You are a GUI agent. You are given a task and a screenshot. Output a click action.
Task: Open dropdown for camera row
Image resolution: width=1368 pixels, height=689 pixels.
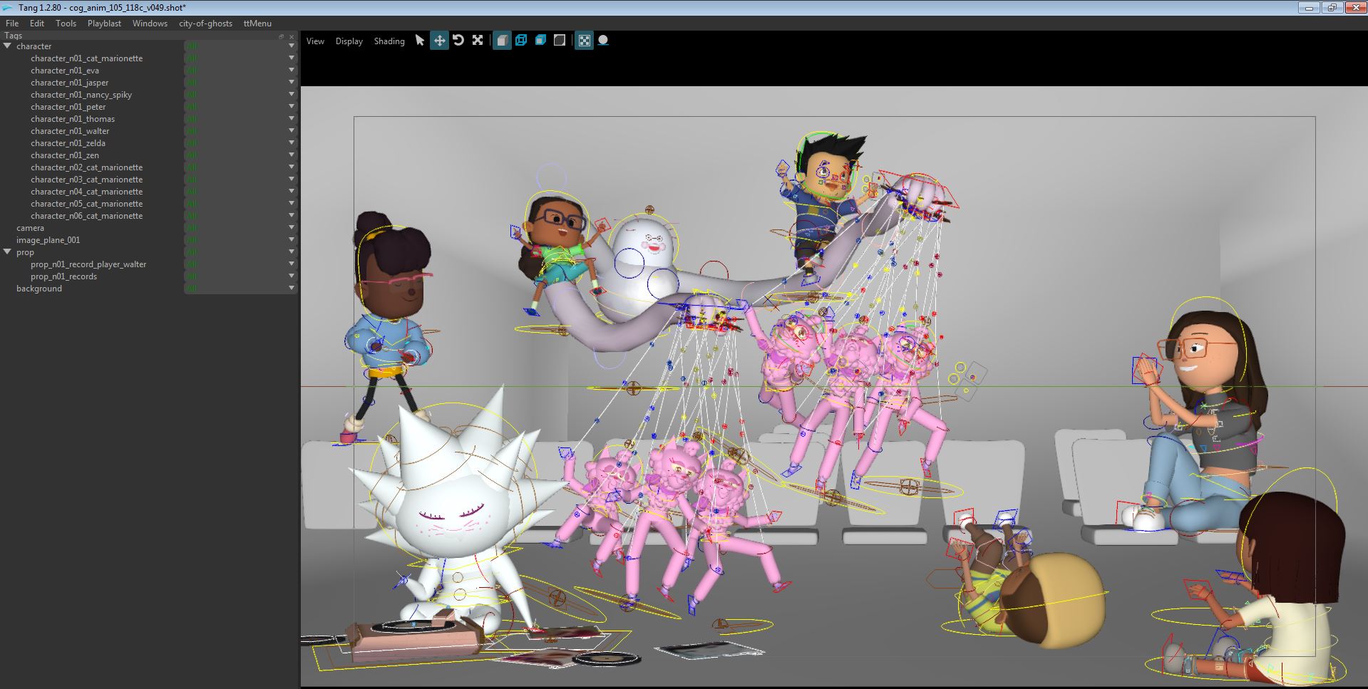click(x=291, y=228)
